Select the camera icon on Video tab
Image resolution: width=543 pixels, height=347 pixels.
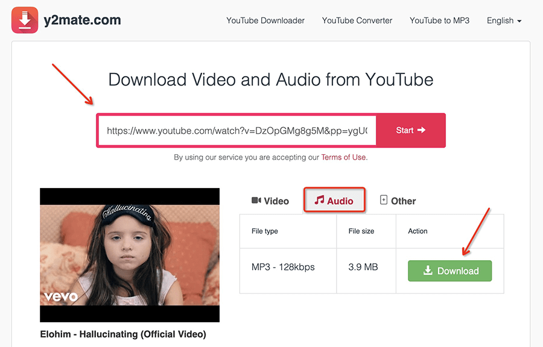click(x=256, y=201)
